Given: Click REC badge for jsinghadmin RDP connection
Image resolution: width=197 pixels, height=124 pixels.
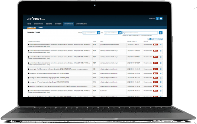Looking at the screenshot, I should [x=155, y=44].
